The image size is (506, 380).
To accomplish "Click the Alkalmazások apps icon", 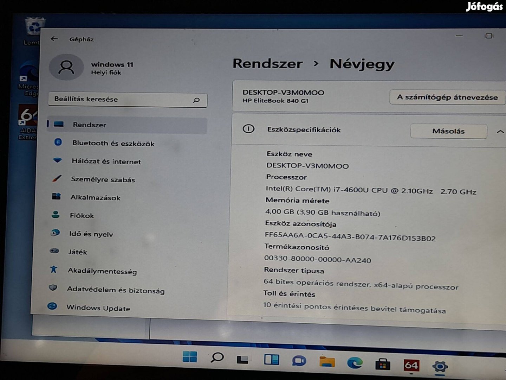I will (56, 196).
